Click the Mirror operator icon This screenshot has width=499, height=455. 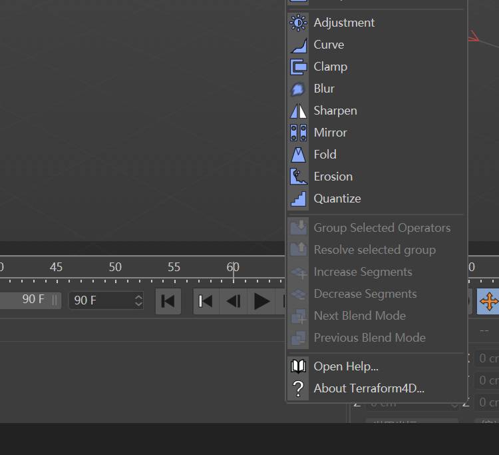[x=298, y=133]
